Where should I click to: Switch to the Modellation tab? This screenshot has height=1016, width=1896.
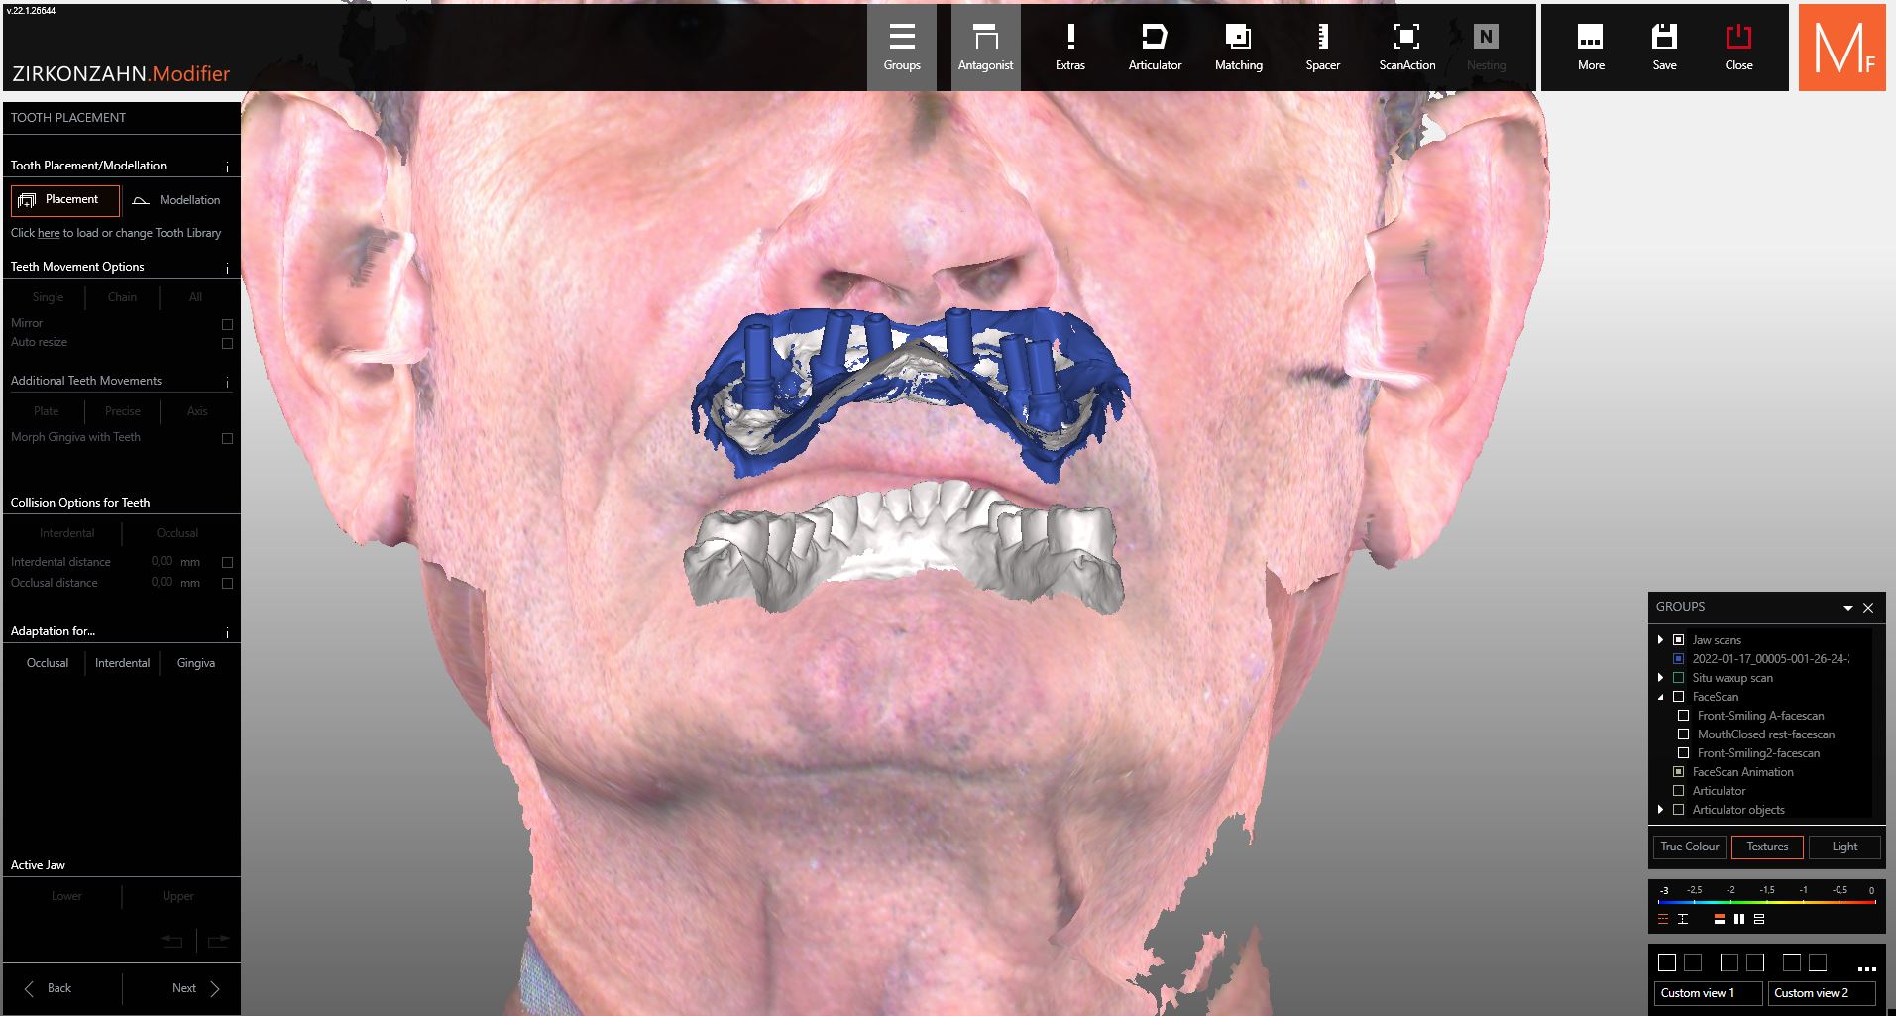(178, 200)
